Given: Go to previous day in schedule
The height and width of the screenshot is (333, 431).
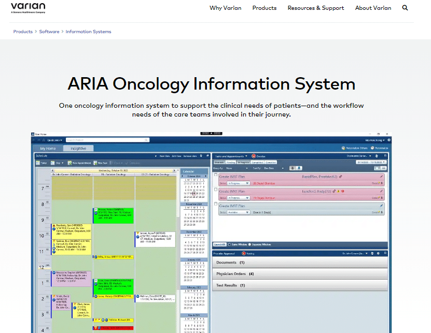Looking at the screenshot, I should [53, 170].
